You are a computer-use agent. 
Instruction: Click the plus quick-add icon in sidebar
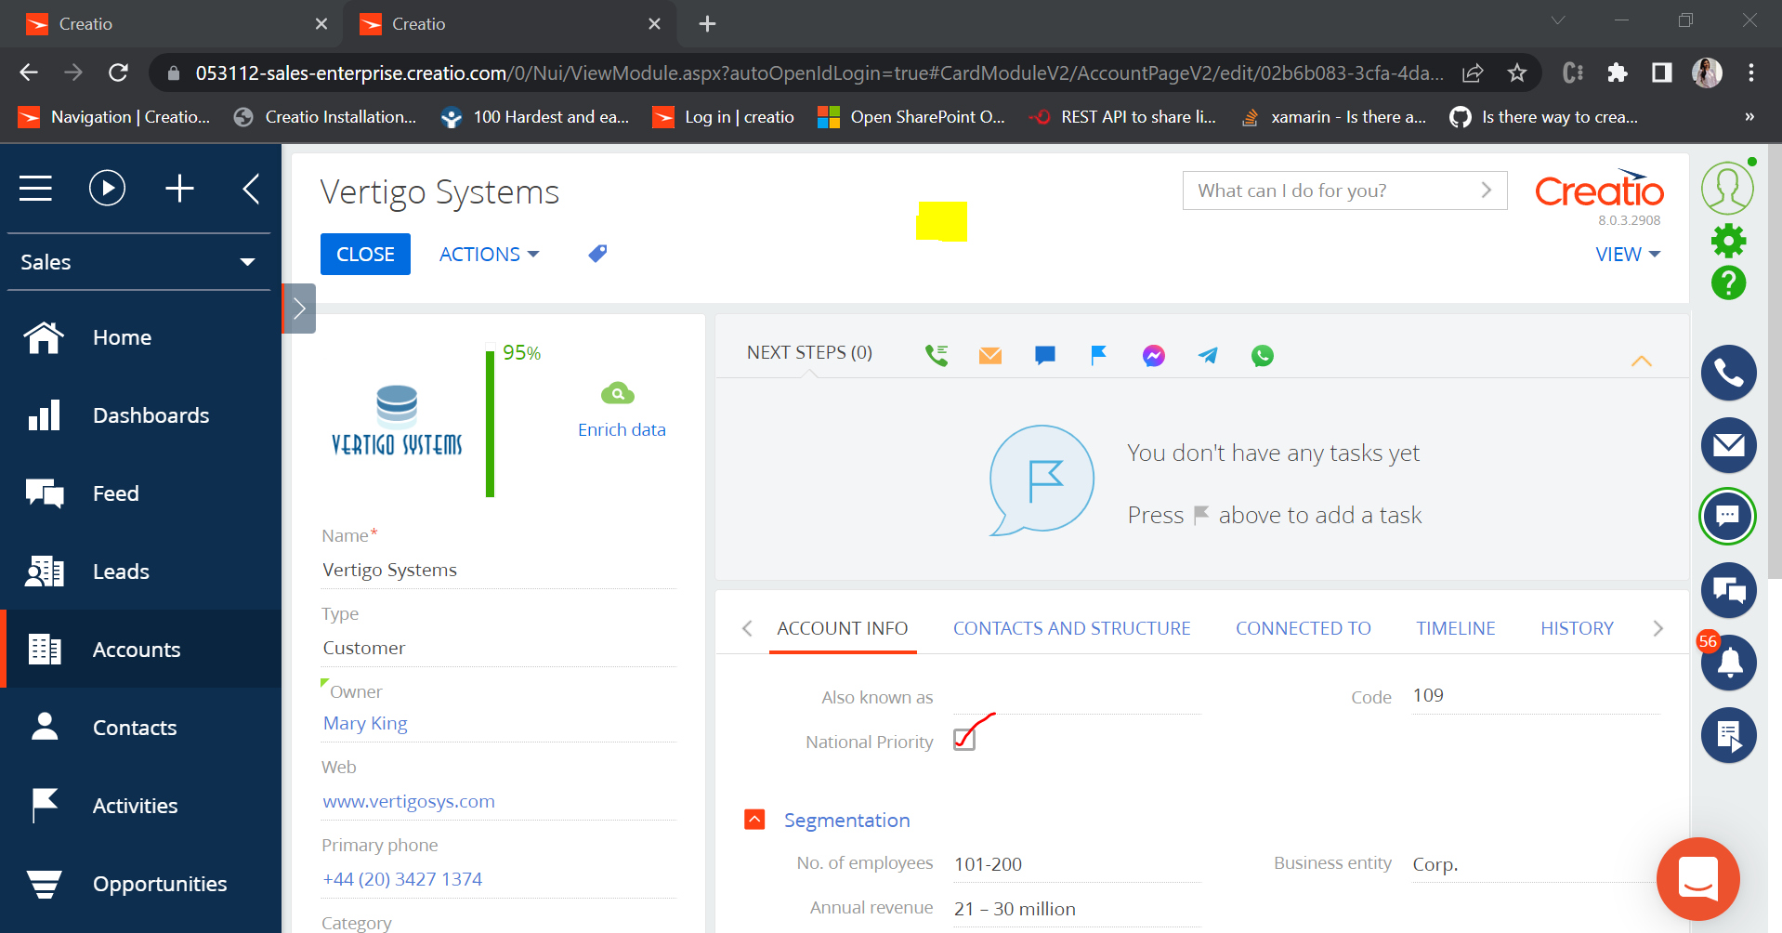pyautogui.click(x=179, y=189)
